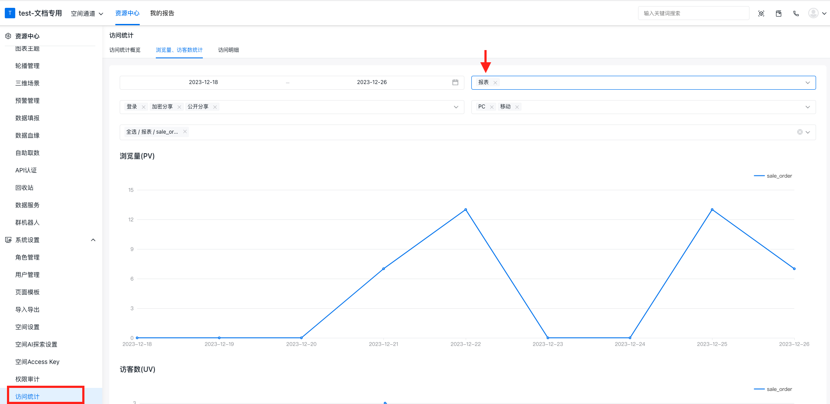The height and width of the screenshot is (404, 830).
Task: Select 访问统计 in sidebar
Action: point(27,397)
